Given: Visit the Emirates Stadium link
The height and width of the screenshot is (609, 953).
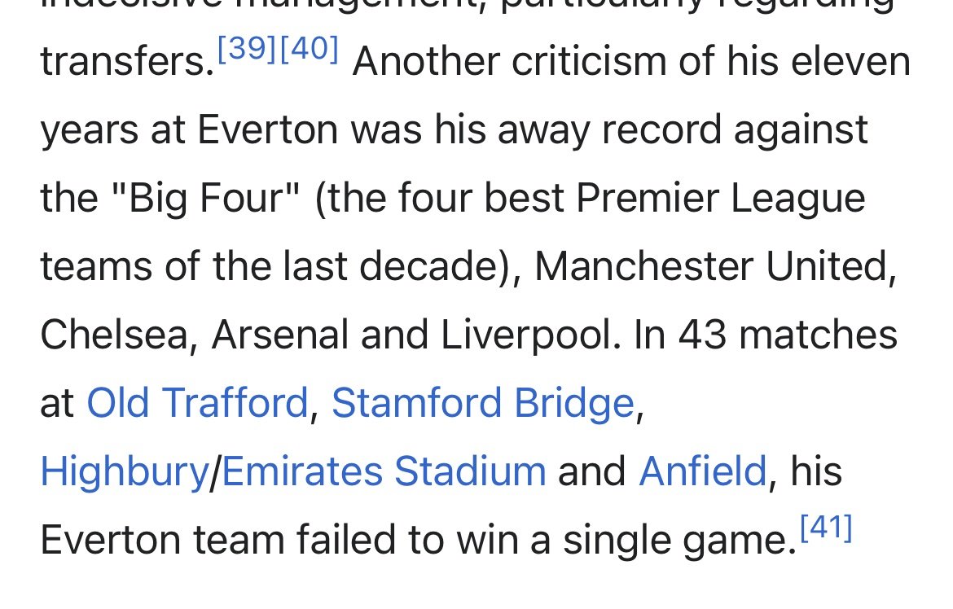Looking at the screenshot, I should pos(384,471).
